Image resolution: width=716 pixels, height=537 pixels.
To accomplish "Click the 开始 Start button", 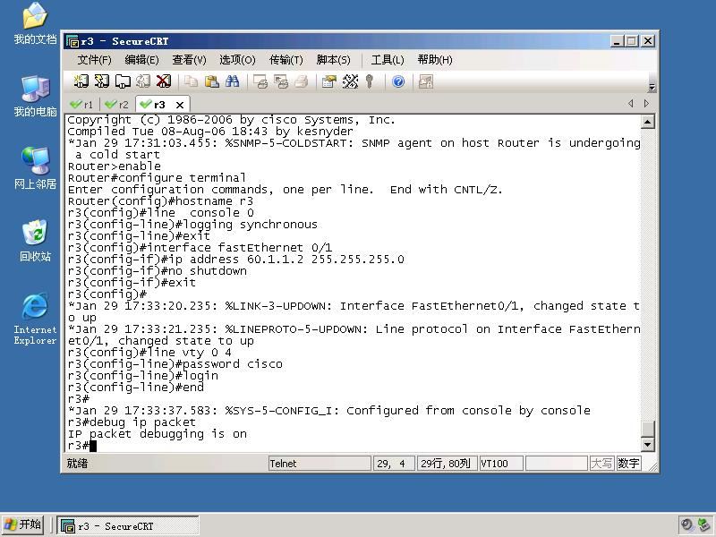I will pyautogui.click(x=22, y=524).
